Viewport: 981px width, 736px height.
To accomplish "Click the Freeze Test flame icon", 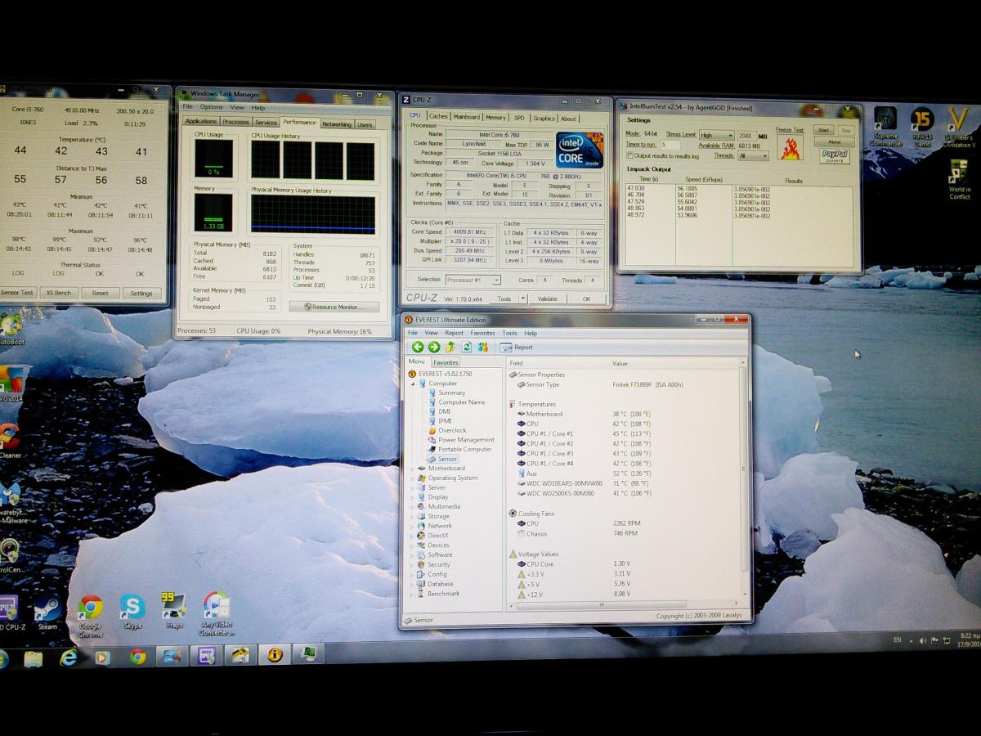I will coord(790,148).
